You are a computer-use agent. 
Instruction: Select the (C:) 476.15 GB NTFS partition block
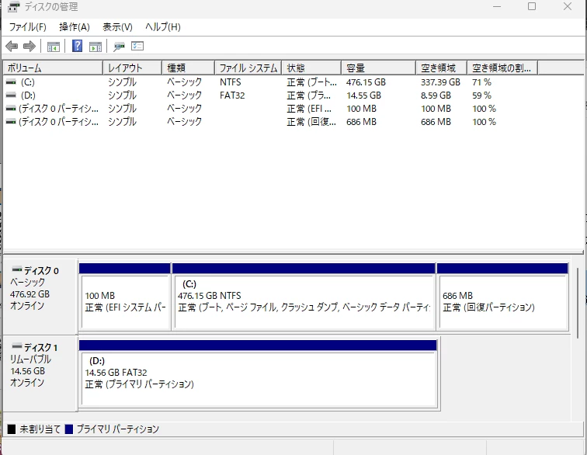[304, 297]
